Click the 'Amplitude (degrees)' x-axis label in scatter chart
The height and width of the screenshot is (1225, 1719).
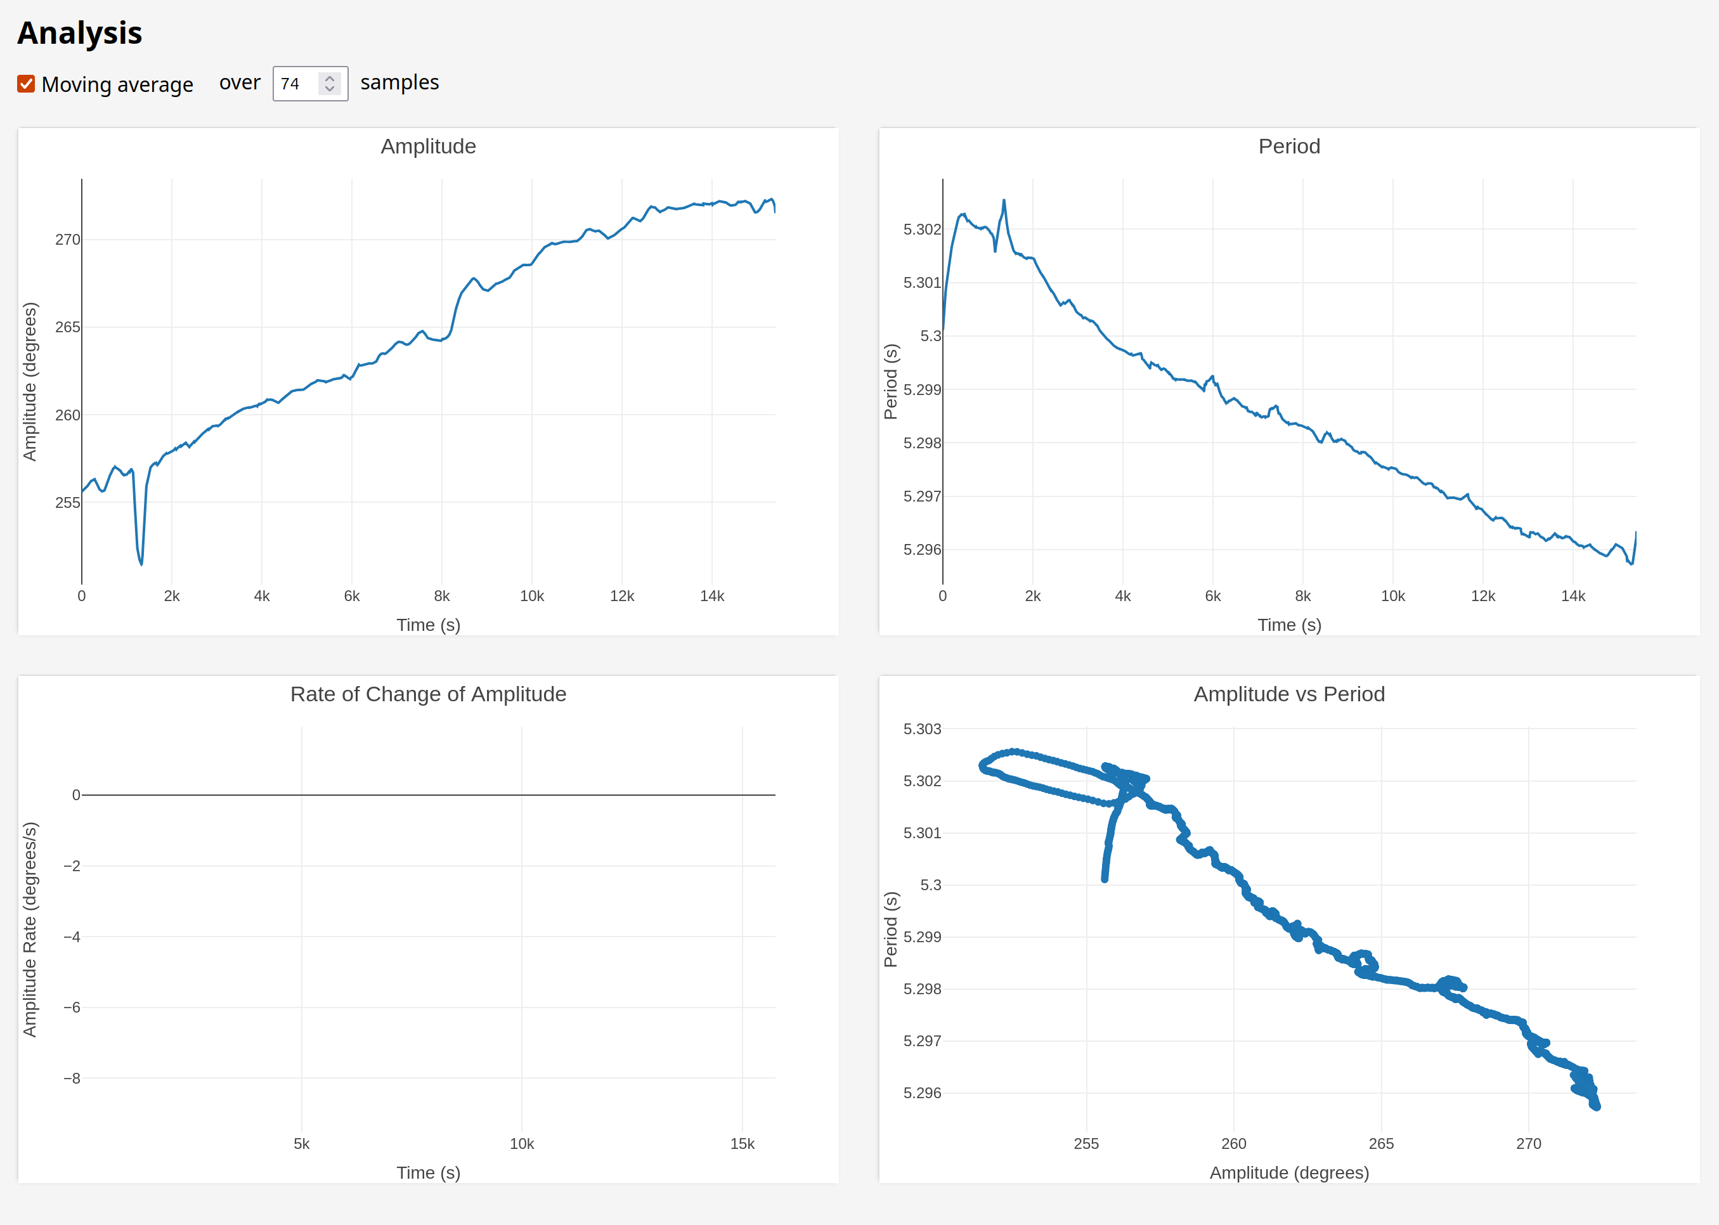(x=1288, y=1172)
